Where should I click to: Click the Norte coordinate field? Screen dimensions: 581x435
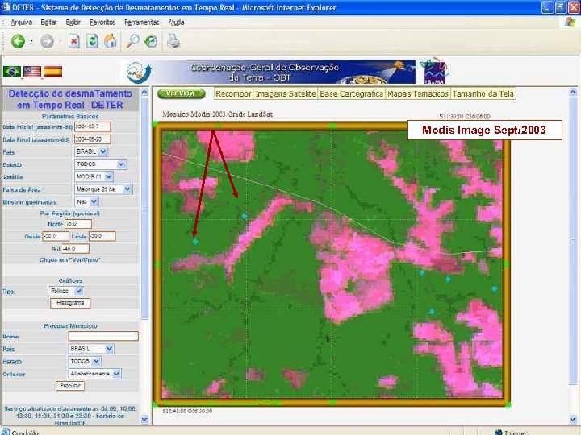(78, 224)
